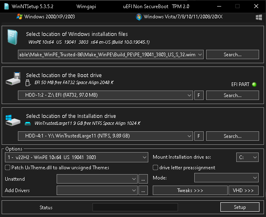Click the small USB drive icon near EFI info
The width and height of the screenshot is (266, 217).
pos(28,83)
